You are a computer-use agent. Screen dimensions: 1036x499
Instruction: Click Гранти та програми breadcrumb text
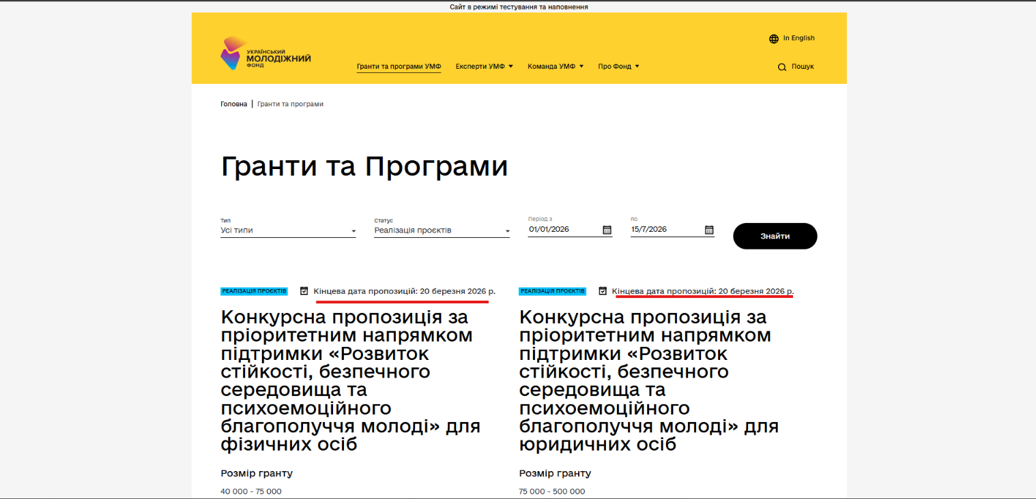pyautogui.click(x=290, y=104)
